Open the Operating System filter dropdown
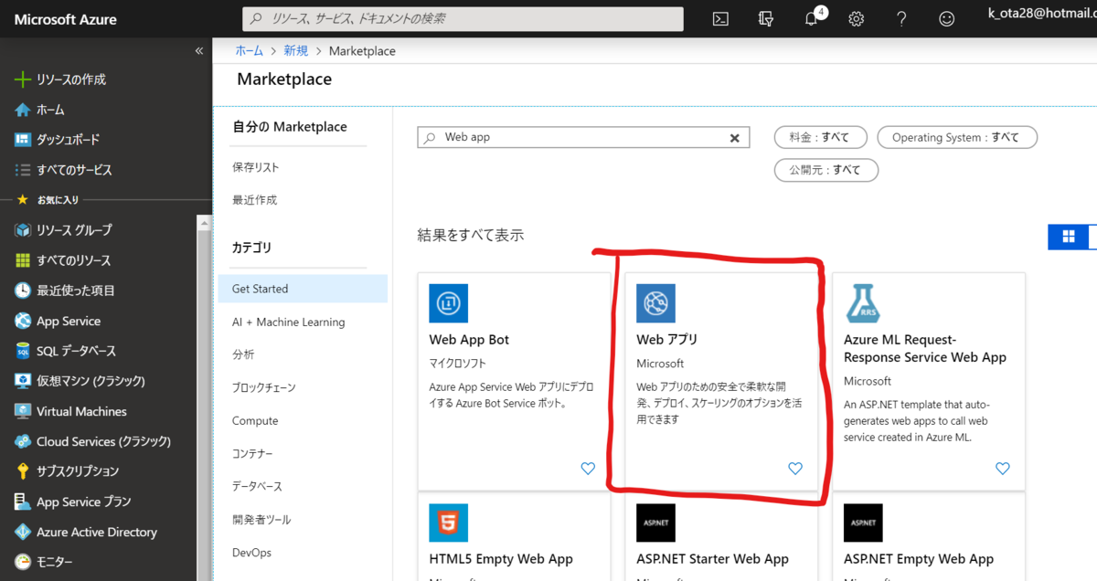 [957, 137]
